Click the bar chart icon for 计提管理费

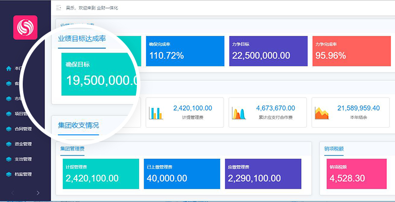tap(156, 113)
